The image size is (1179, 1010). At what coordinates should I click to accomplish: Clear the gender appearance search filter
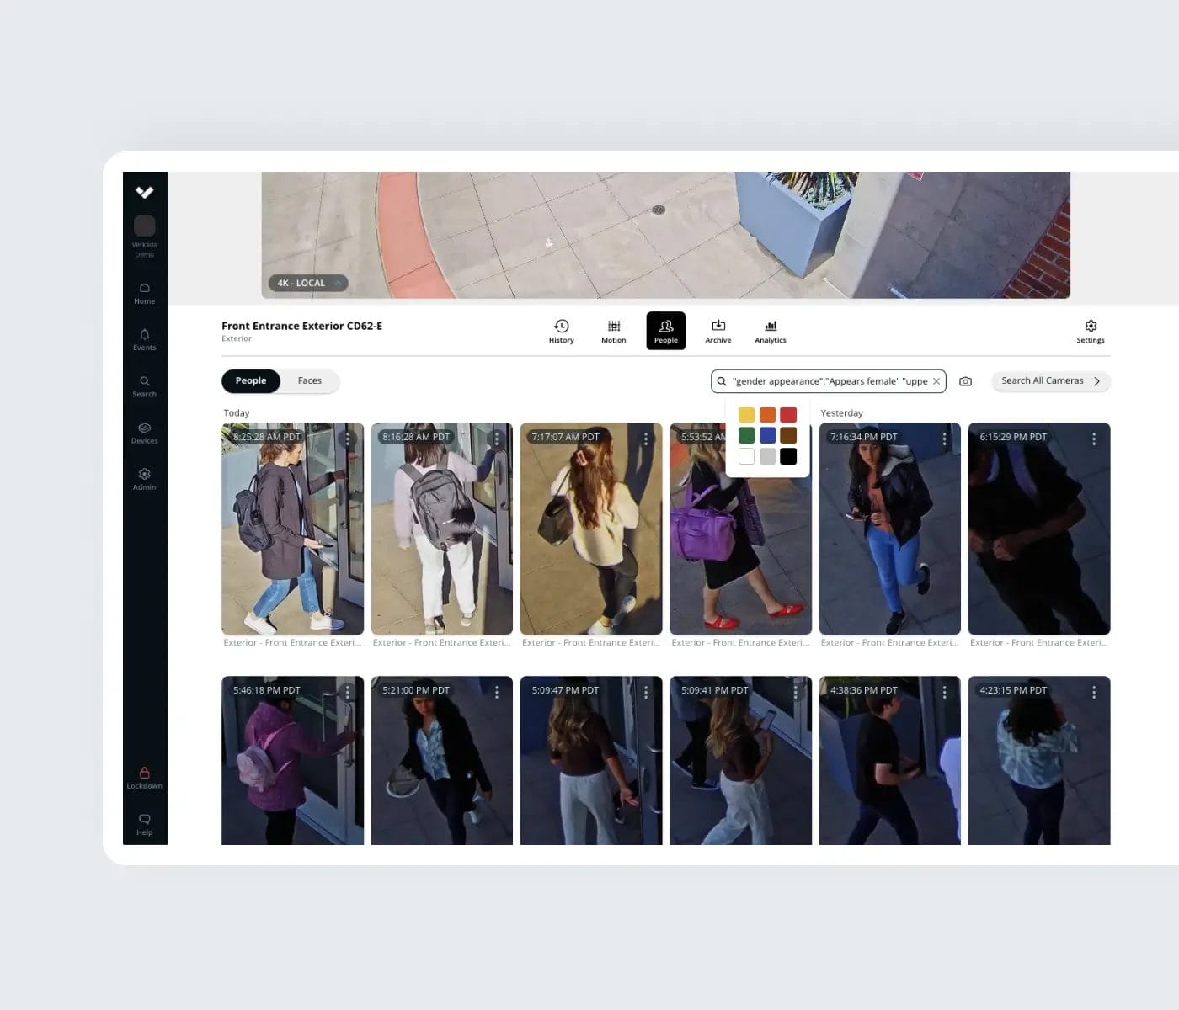(x=936, y=380)
